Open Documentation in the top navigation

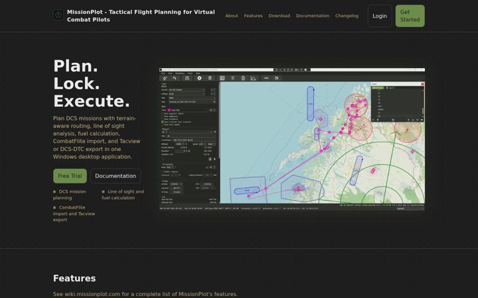coord(313,16)
